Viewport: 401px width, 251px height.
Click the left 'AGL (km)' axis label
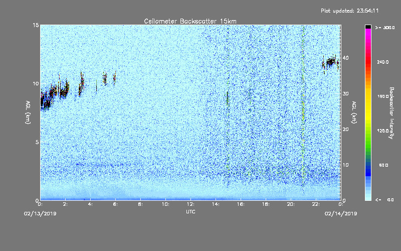tap(28, 112)
